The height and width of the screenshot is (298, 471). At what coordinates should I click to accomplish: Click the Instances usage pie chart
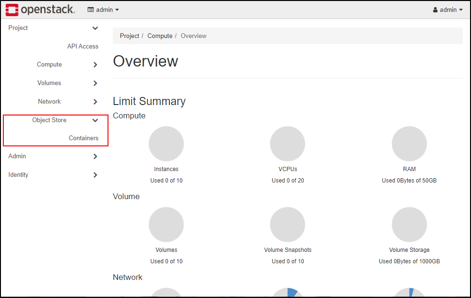166,144
